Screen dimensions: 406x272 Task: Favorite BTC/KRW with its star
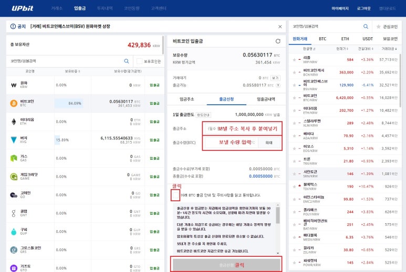295,97
